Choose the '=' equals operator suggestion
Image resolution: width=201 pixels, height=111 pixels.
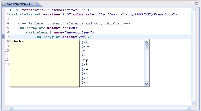(x=87, y=83)
